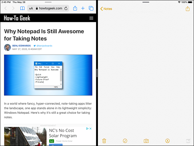Click the Notes window top grab handle
This screenshot has height=146, width=194.
146,2
